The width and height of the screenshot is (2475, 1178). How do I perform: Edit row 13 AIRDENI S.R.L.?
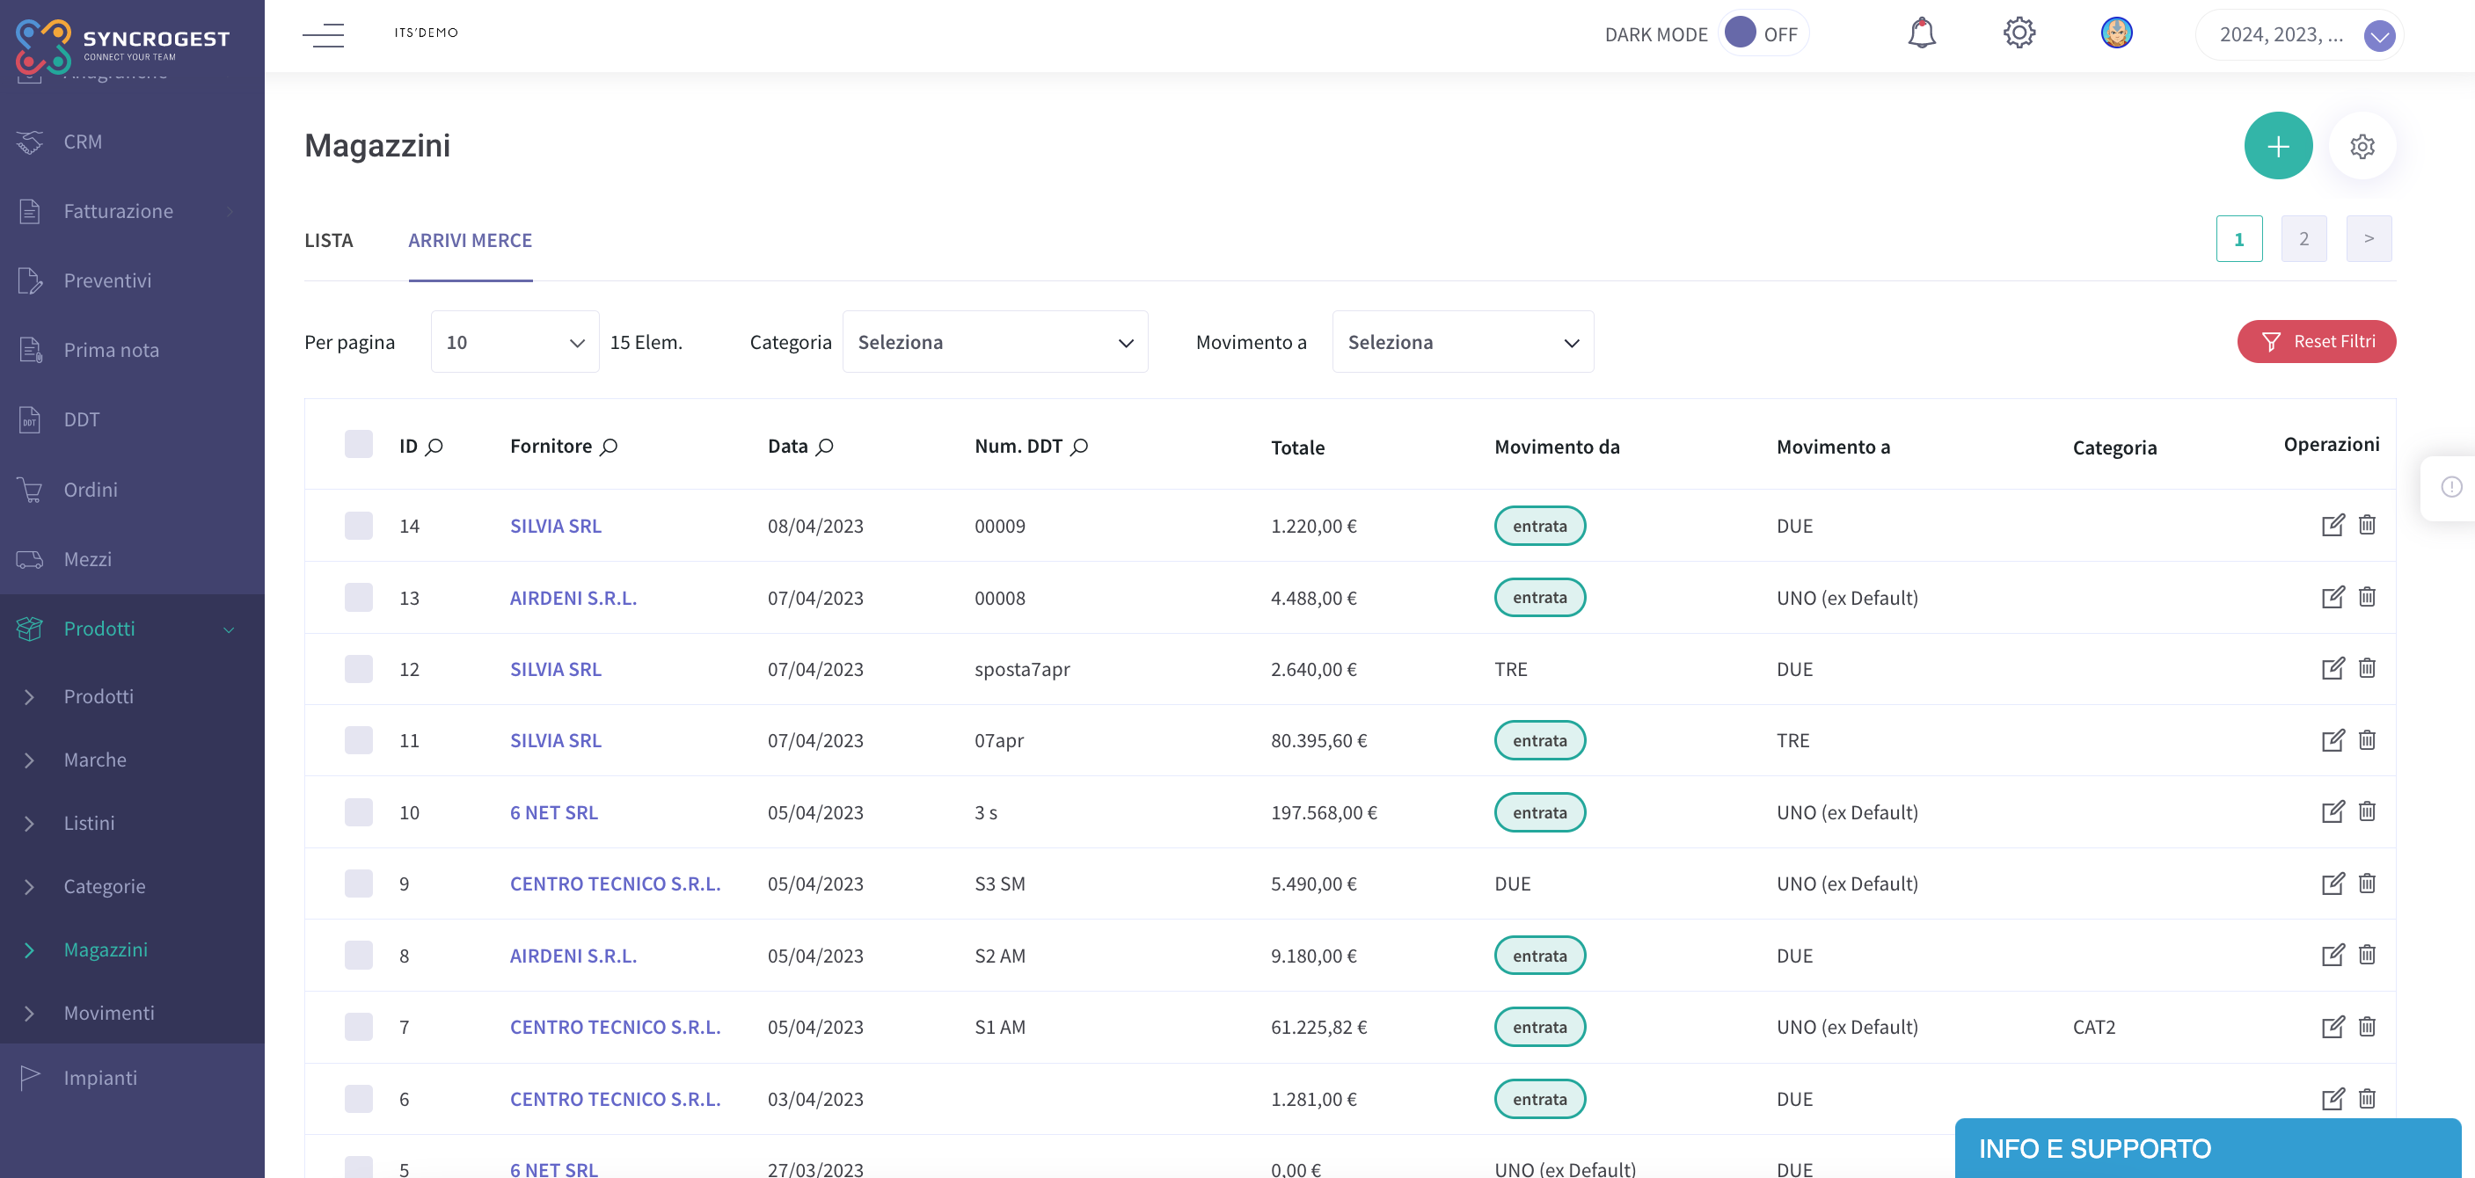pyautogui.click(x=2333, y=597)
